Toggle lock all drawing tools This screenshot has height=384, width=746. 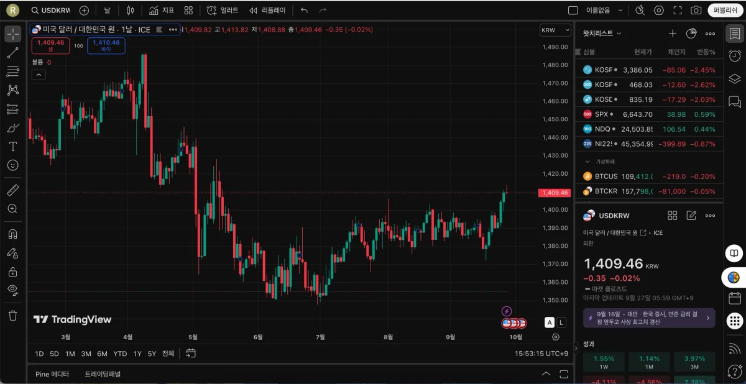tap(12, 272)
